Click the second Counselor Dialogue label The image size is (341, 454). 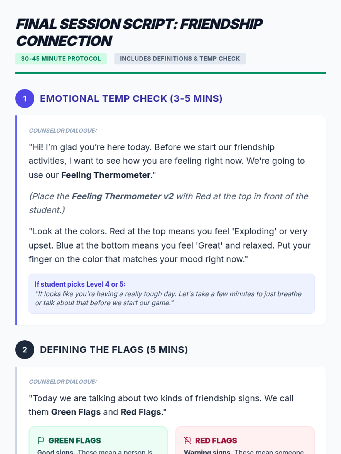pos(63,382)
